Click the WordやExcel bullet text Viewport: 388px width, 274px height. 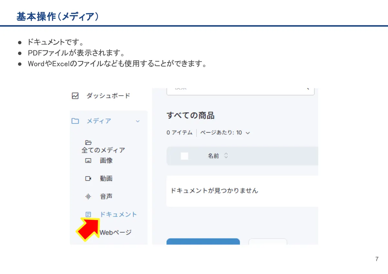(x=117, y=64)
